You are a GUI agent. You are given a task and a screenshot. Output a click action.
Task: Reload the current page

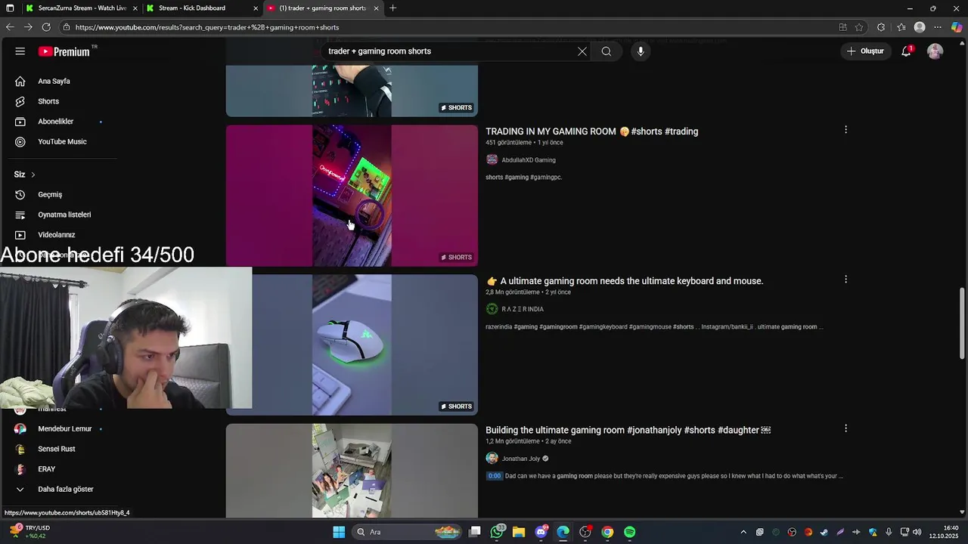pyautogui.click(x=46, y=27)
